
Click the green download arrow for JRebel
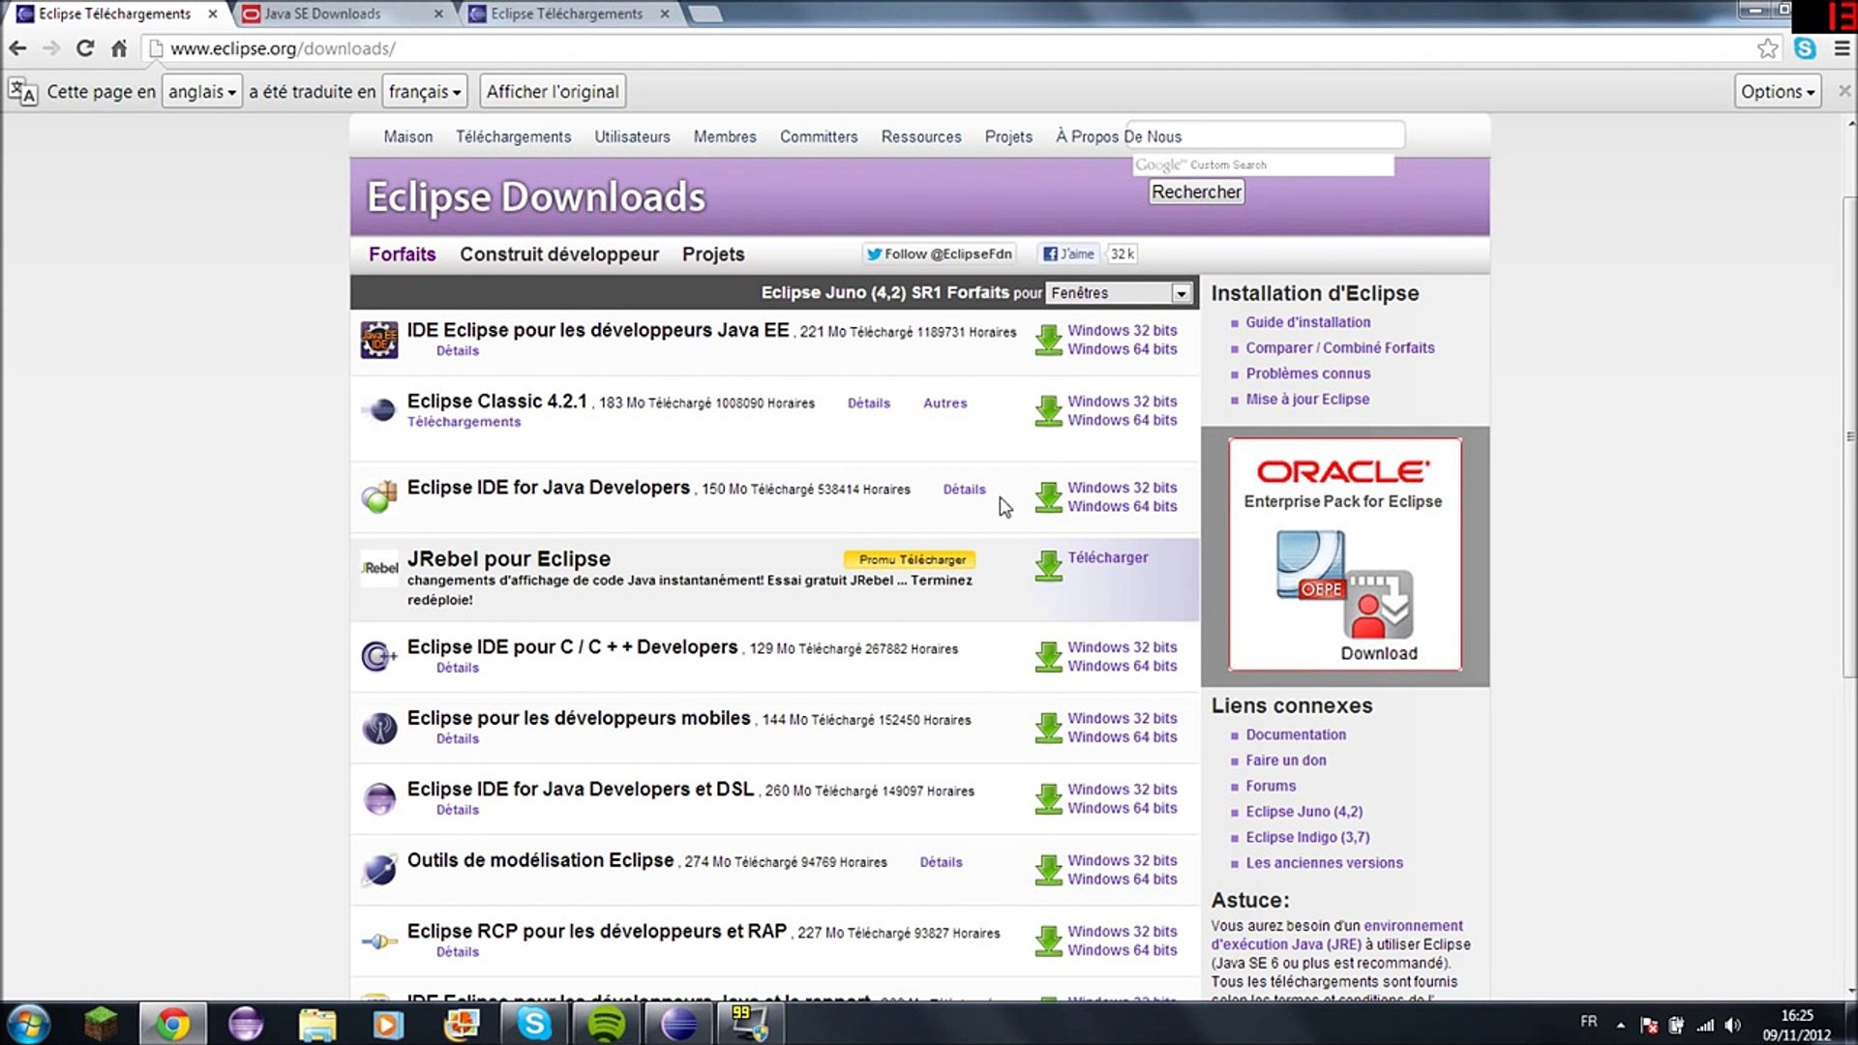(1048, 566)
